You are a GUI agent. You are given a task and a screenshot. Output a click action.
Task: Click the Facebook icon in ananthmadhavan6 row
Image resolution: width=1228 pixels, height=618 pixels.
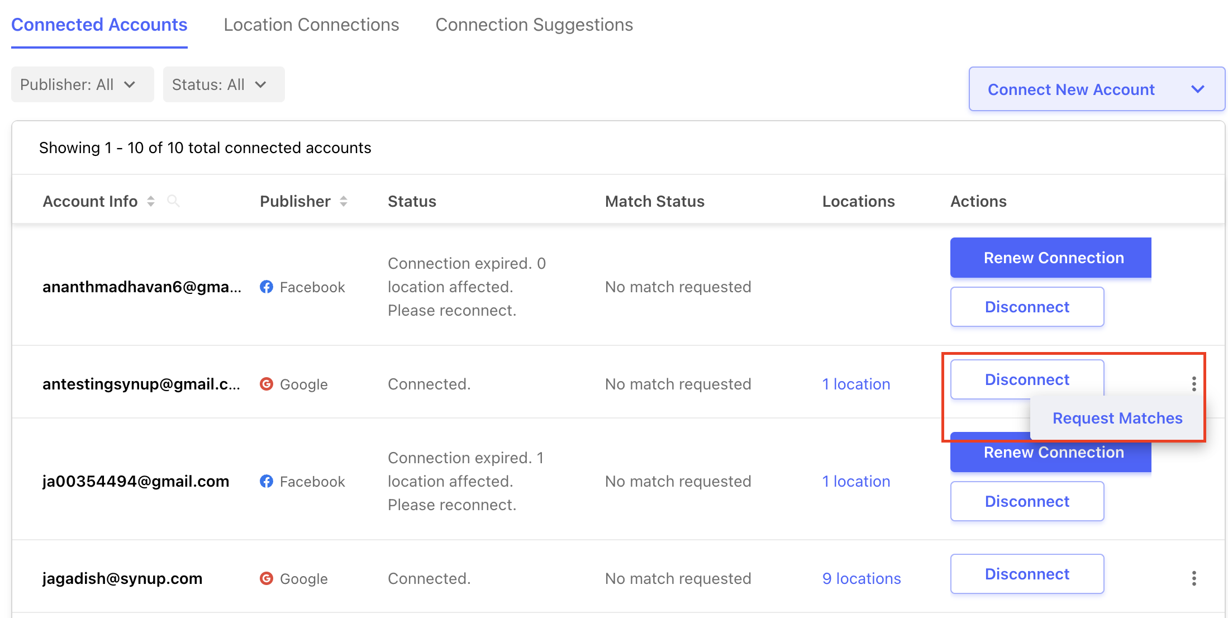pyautogui.click(x=266, y=287)
